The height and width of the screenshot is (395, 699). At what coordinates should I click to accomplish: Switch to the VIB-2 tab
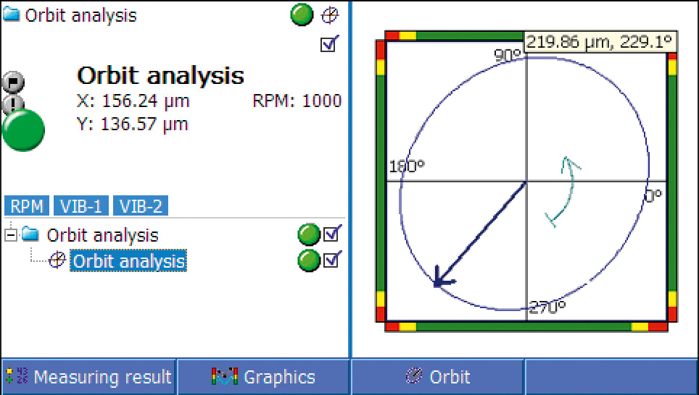click(x=141, y=206)
